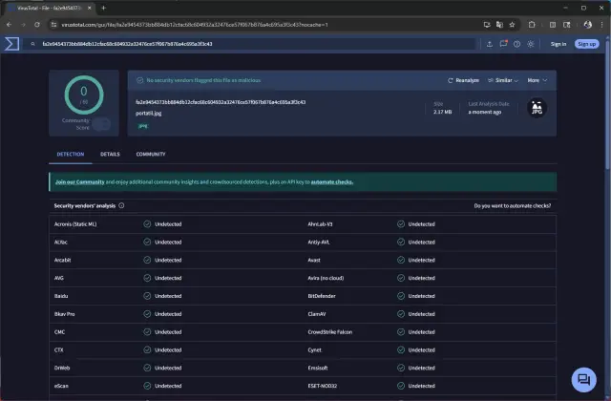
Task: Click the VirusTotal logo icon
Action: 11,44
